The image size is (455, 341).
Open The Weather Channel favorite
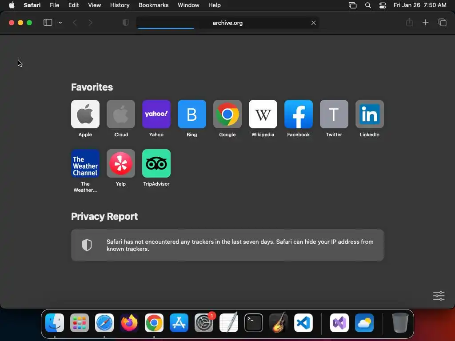85,163
